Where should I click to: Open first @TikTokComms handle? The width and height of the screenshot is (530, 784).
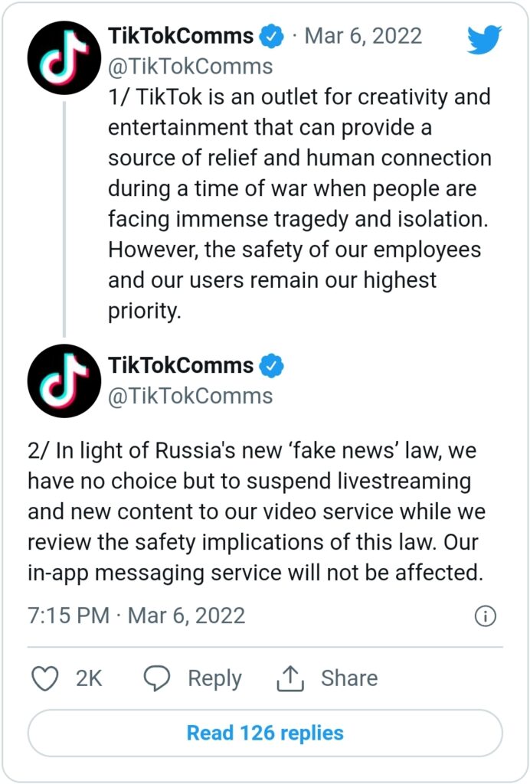[x=191, y=67]
